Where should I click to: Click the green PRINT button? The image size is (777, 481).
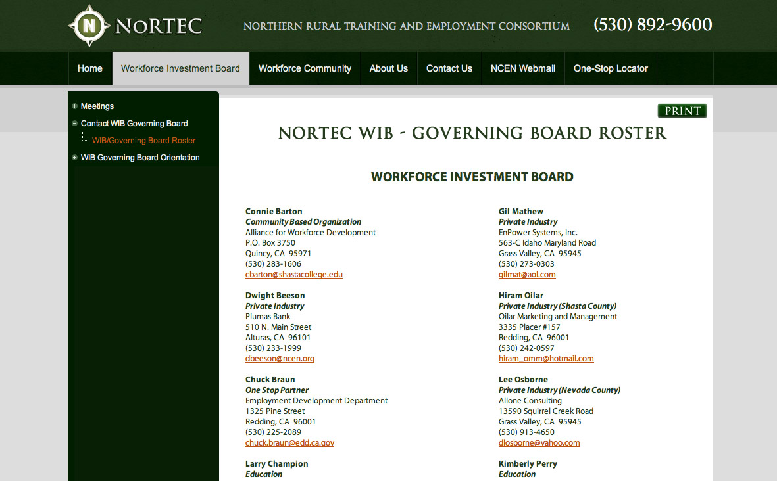coord(682,111)
